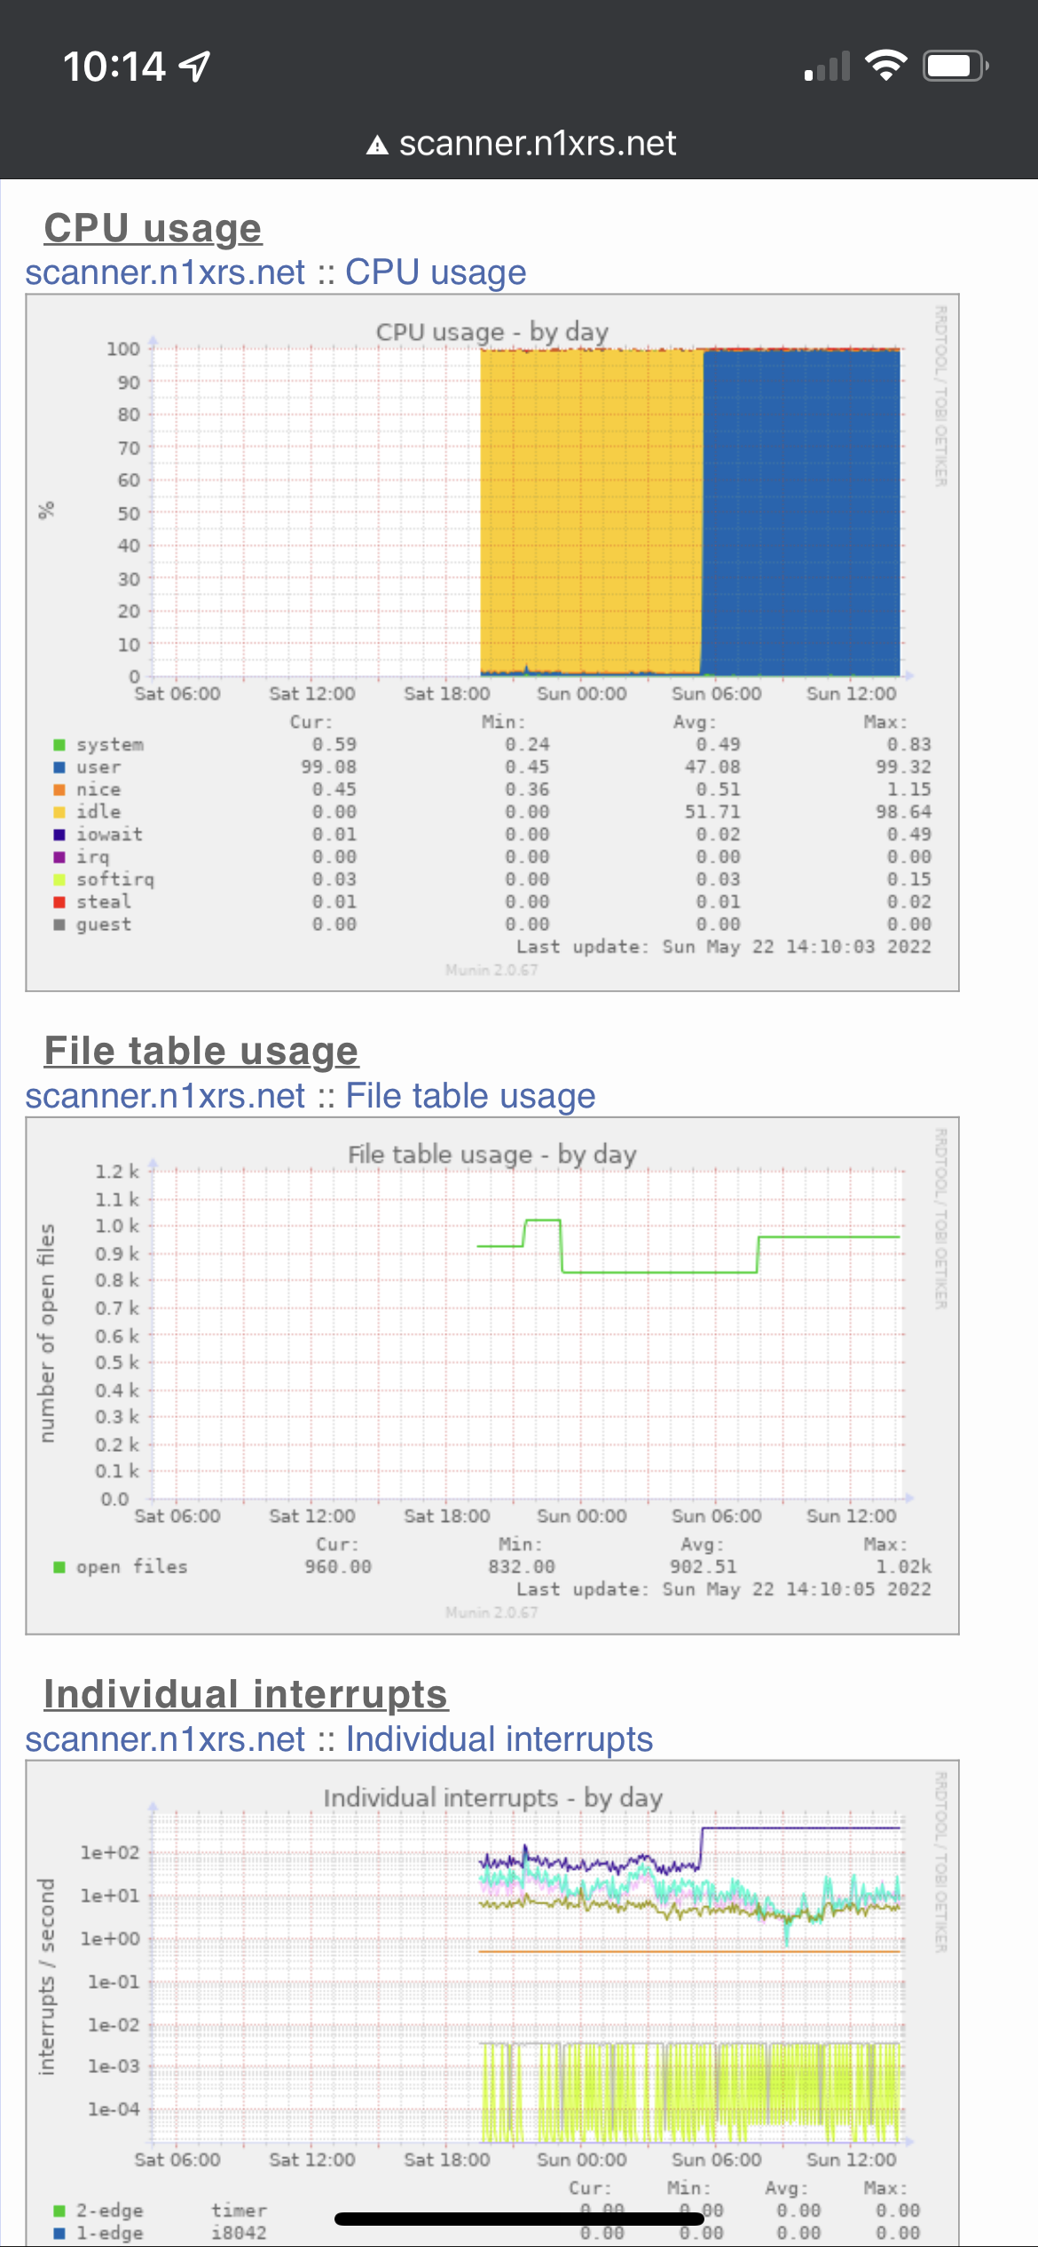Open the CPU usage heading link

(x=153, y=228)
